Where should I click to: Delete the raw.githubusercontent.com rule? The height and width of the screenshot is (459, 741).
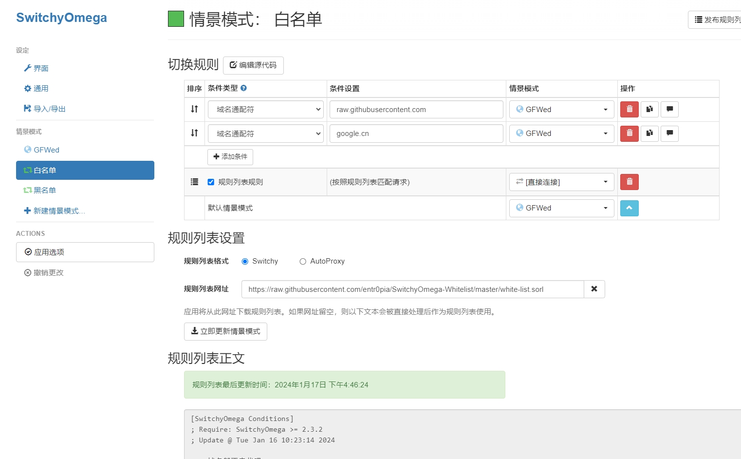point(629,109)
